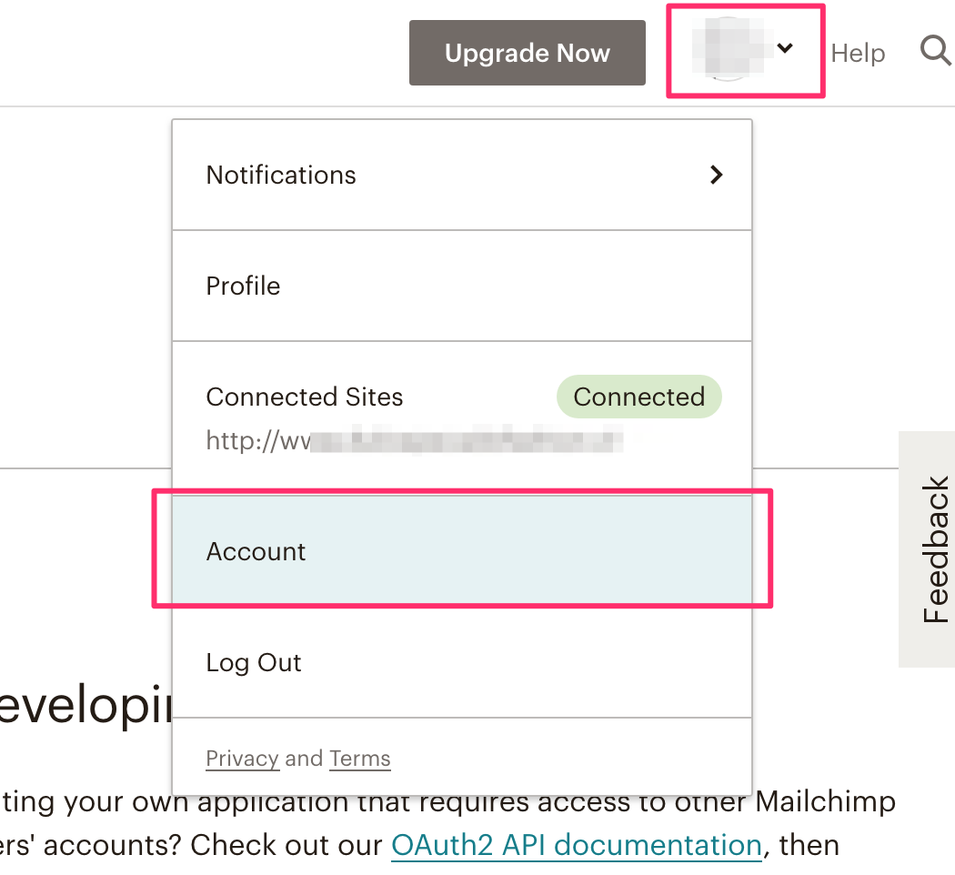Open the Profile menu item

pos(462,286)
